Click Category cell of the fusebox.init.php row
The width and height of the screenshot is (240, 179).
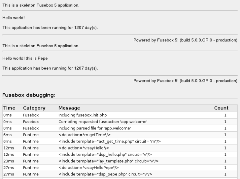pos(31,115)
